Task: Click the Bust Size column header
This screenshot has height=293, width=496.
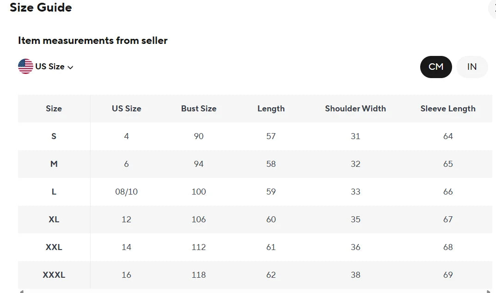Action: (x=199, y=109)
